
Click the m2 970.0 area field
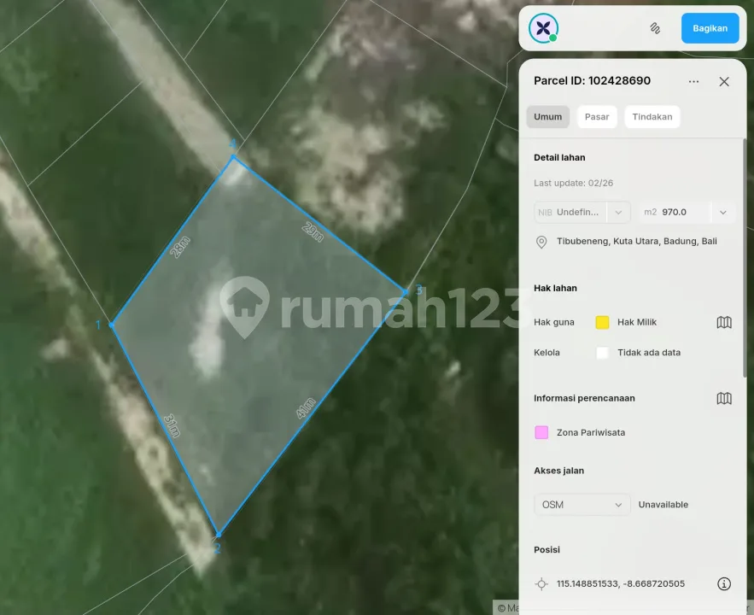click(x=675, y=212)
